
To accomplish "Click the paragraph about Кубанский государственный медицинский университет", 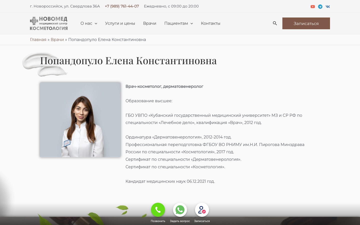I will [x=214, y=119].
